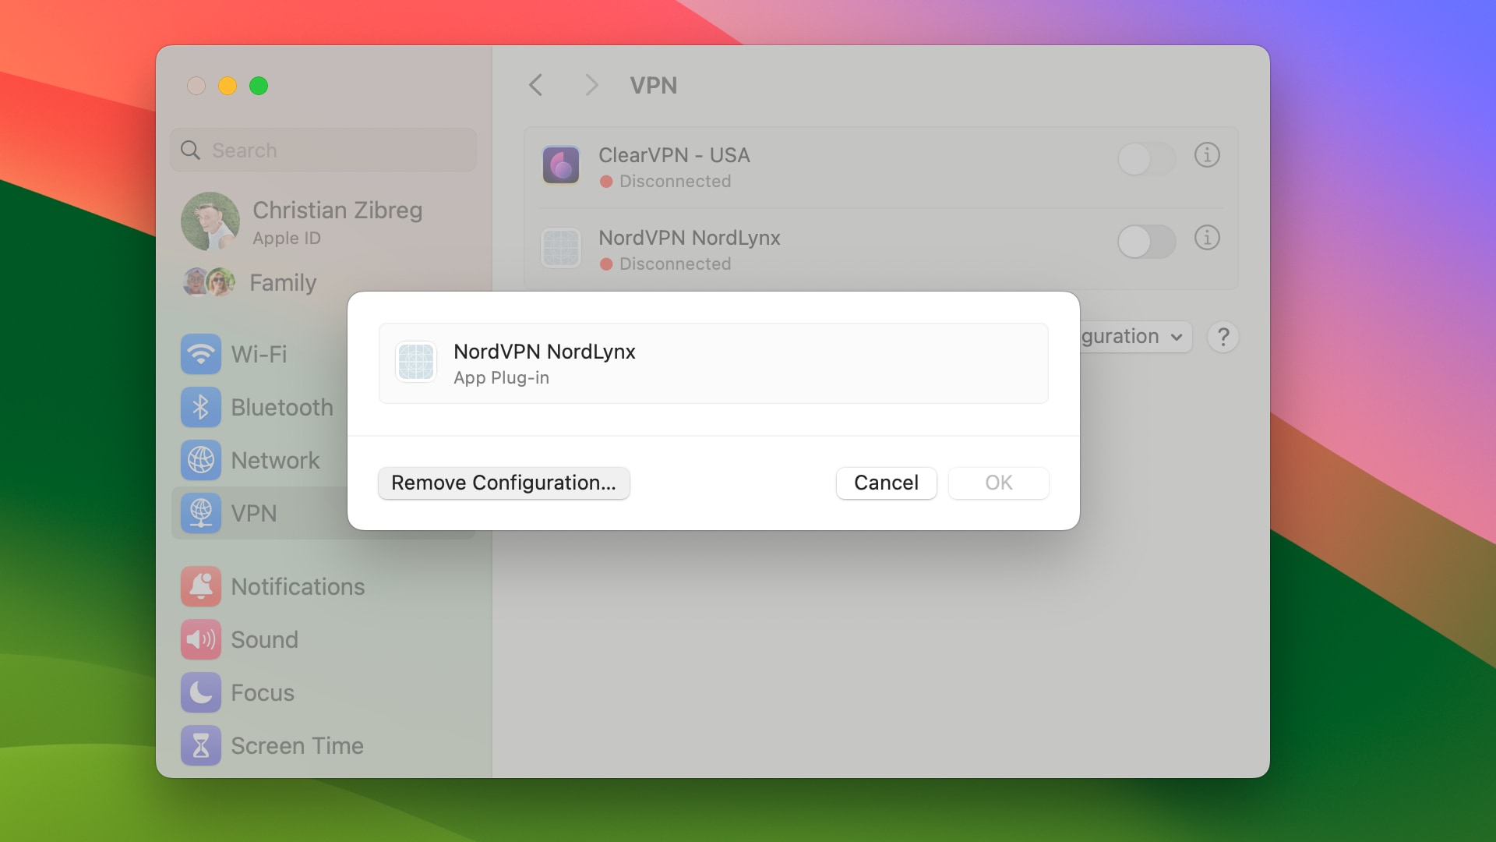Select VPN from the sidebar
Screen dimensions: 1496x842
click(255, 512)
